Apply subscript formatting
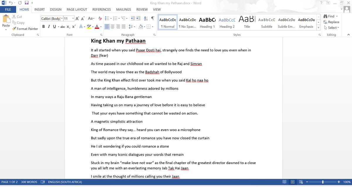 click(x=68, y=27)
